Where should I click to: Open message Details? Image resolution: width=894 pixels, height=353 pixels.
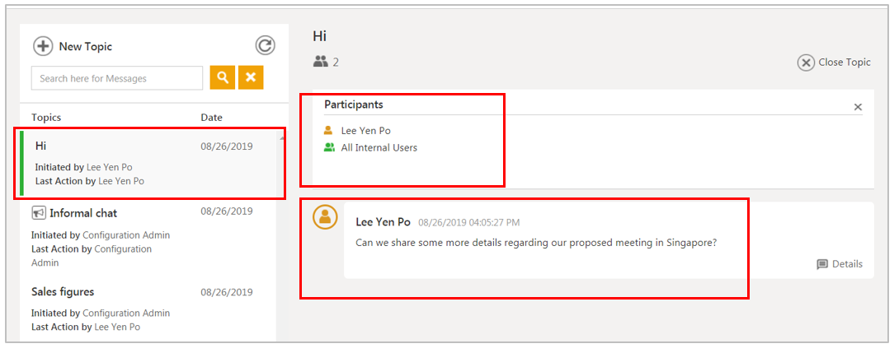coord(840,264)
